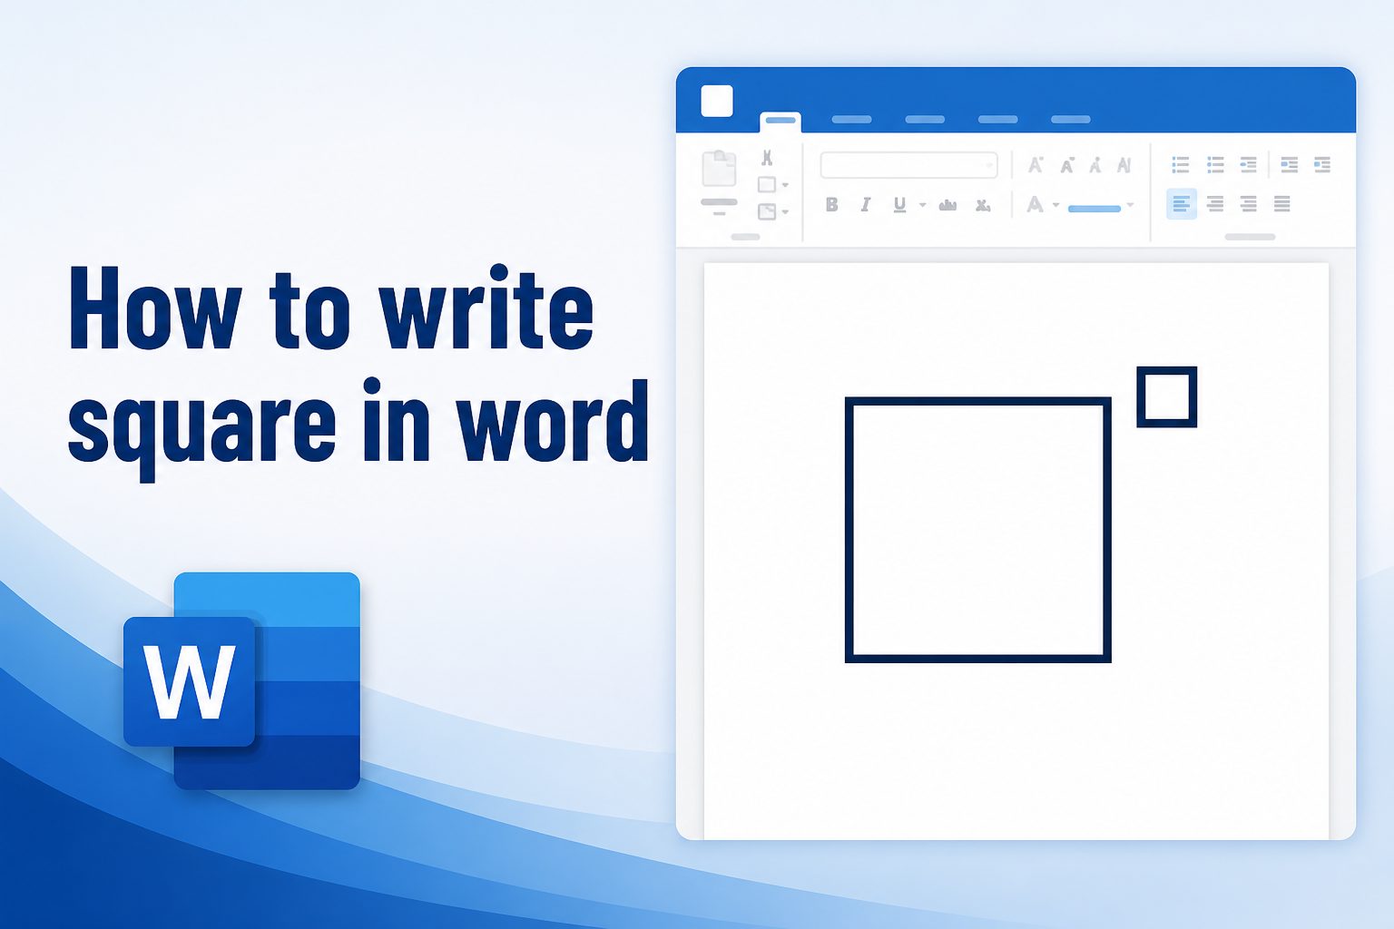Click the bulleted list icon
The width and height of the screenshot is (1394, 929).
1180,164
